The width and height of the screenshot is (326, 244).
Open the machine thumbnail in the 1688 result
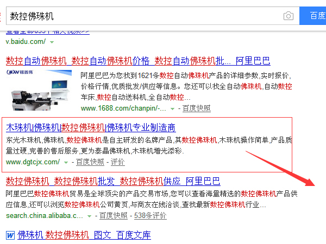pyautogui.click(x=41, y=88)
